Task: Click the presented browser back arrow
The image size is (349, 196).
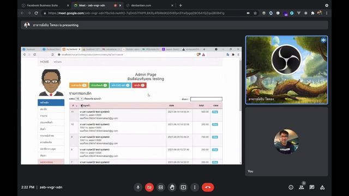Action: [x=24, y=54]
